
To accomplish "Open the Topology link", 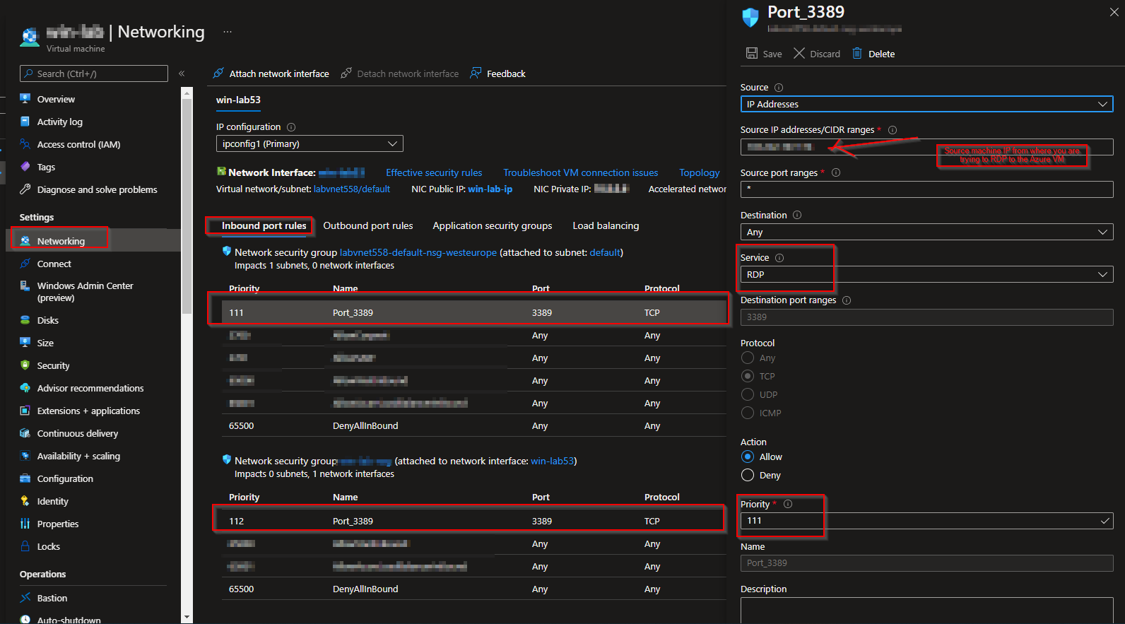I will pos(700,172).
